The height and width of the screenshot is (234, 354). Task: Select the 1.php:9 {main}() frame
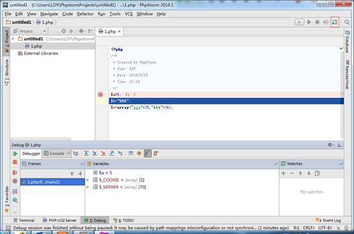(x=52, y=182)
